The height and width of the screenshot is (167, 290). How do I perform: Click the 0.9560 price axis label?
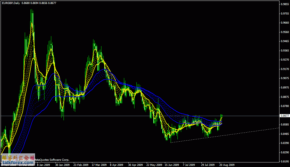(x=285, y=32)
